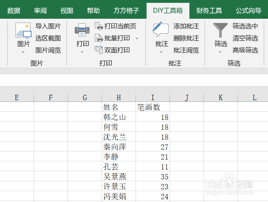Viewport: 268px width, 202px height.
Task: Select the cell 吴景燕
Action: point(119,176)
